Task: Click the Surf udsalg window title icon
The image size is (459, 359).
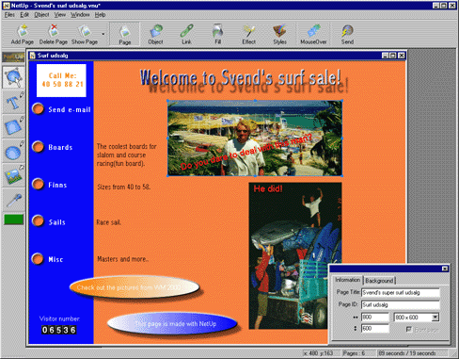Action: (32, 56)
